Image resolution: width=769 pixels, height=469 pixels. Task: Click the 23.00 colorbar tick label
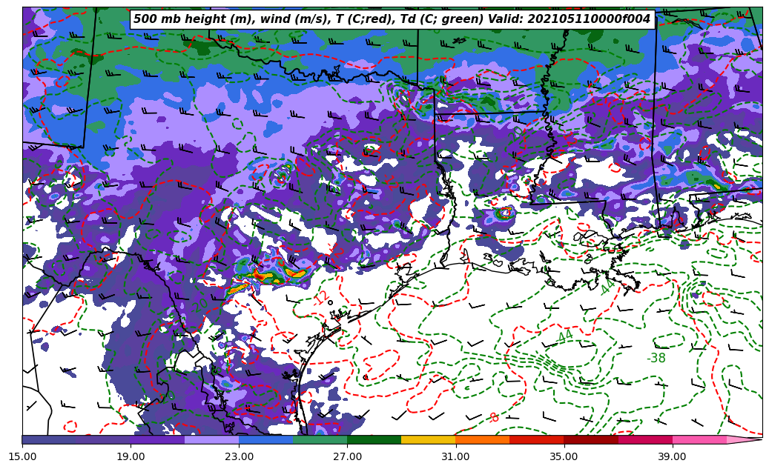coord(239,456)
